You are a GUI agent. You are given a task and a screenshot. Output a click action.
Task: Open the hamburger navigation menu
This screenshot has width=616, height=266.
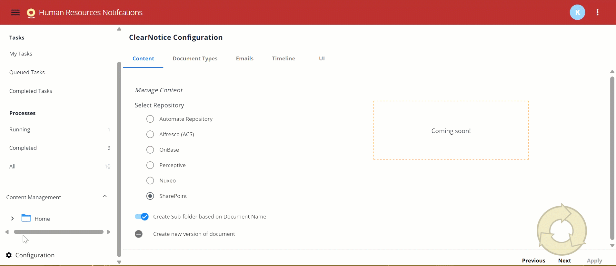click(x=15, y=12)
